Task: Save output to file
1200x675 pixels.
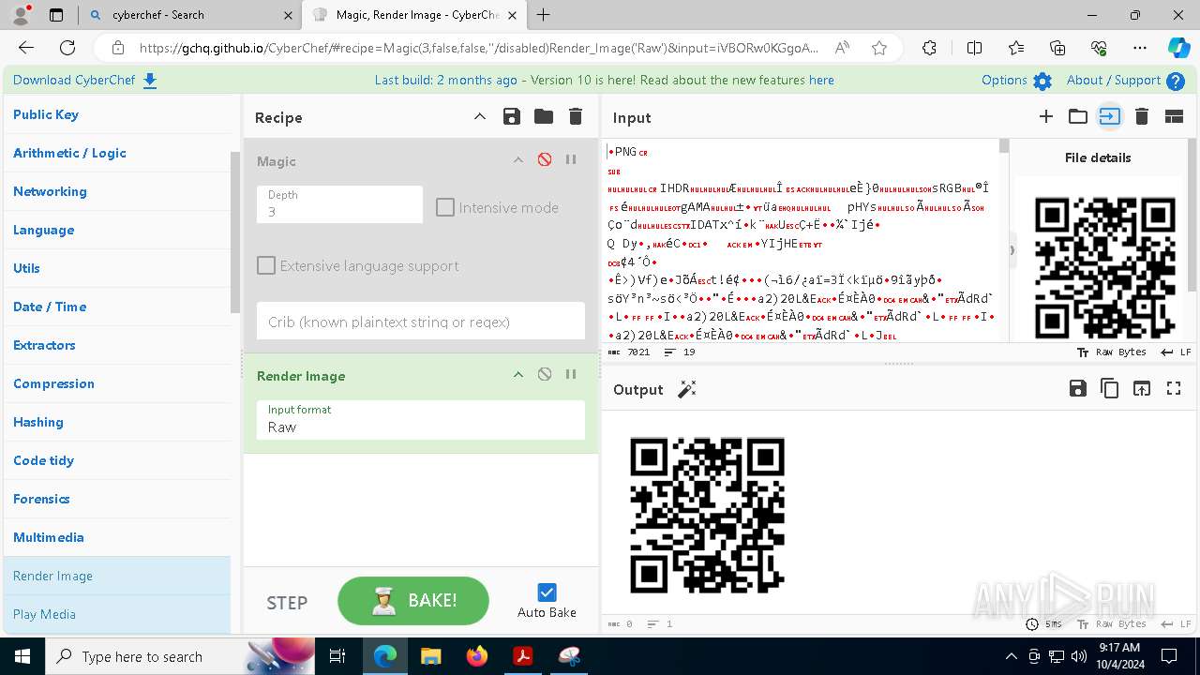Action: (1078, 388)
